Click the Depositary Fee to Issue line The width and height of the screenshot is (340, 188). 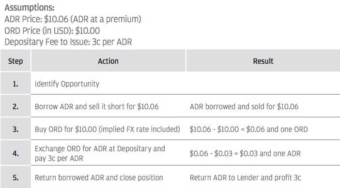click(68, 42)
